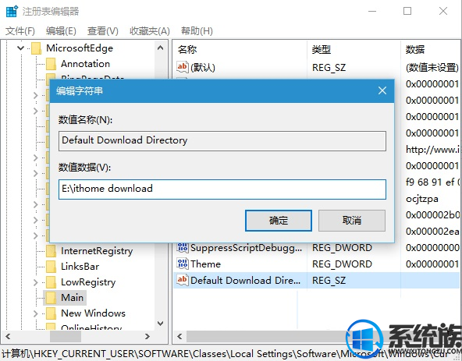
Task: Select the InternetRegistry folder icon
Action: [51, 251]
